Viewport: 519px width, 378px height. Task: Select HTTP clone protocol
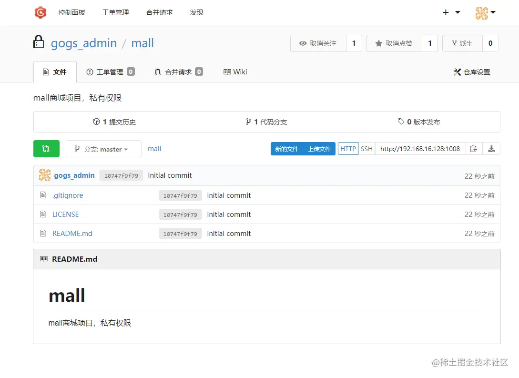point(348,149)
